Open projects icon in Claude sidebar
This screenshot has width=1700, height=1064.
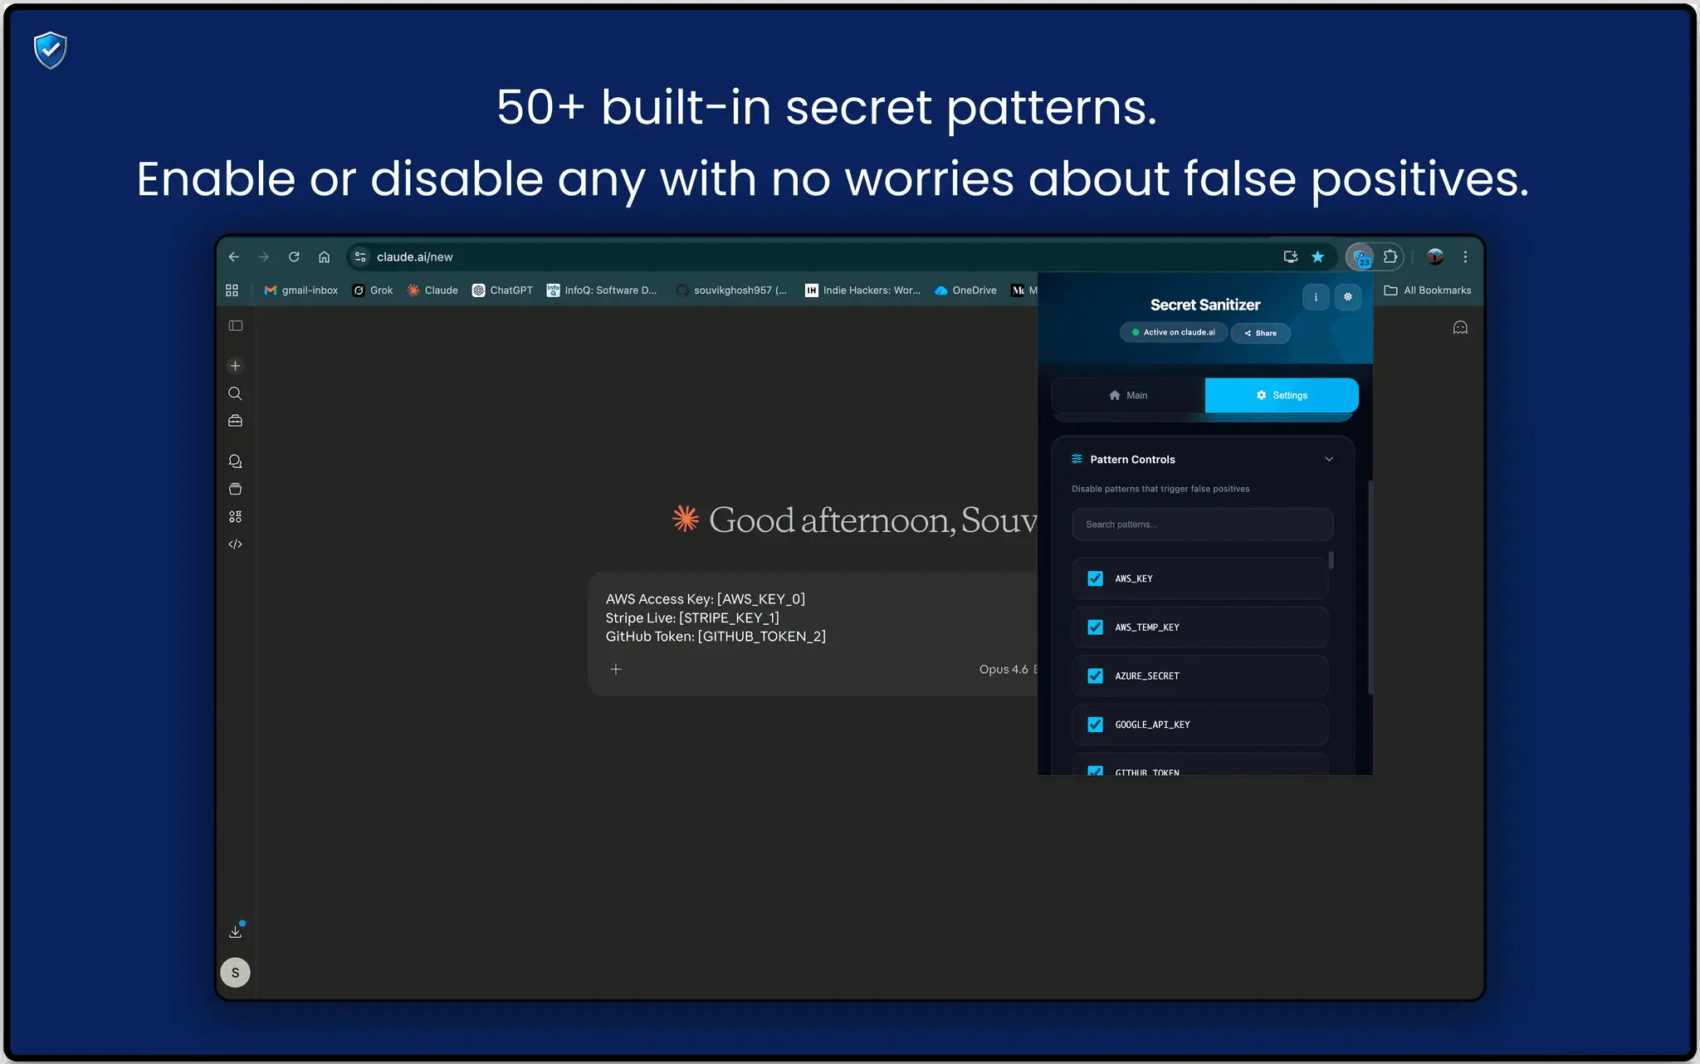pos(236,490)
